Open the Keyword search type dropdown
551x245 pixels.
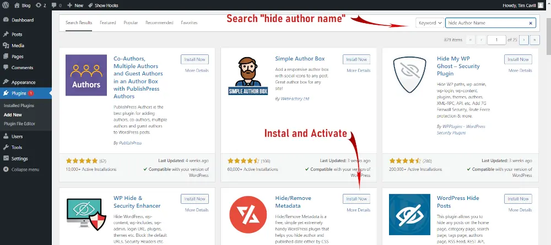click(x=430, y=23)
